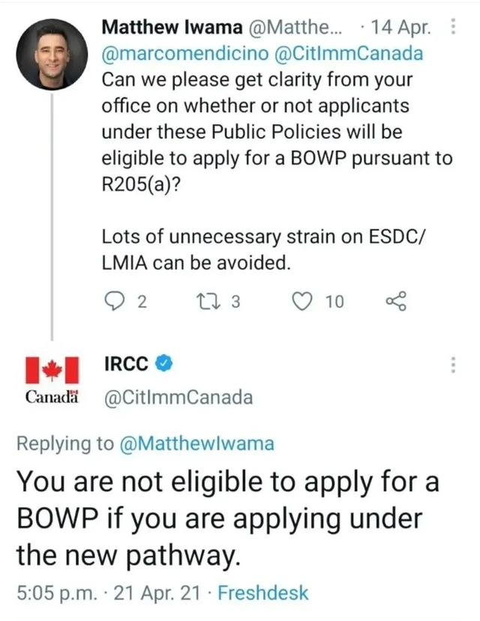Click the blue verified badge beside IRCC

(x=164, y=364)
